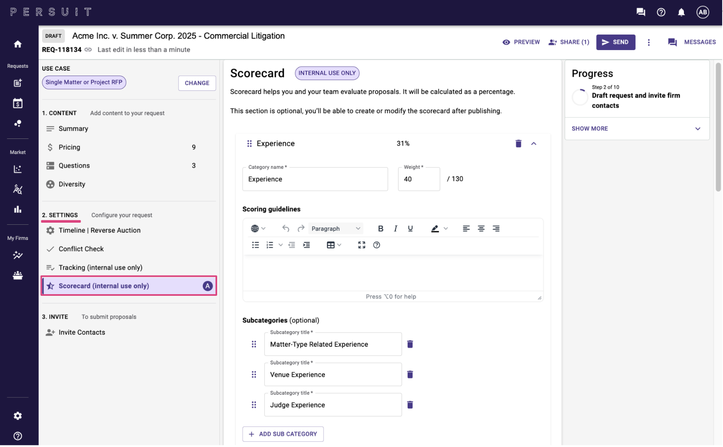Click the CHANGE use case button
The height and width of the screenshot is (447, 723).
coord(197,83)
